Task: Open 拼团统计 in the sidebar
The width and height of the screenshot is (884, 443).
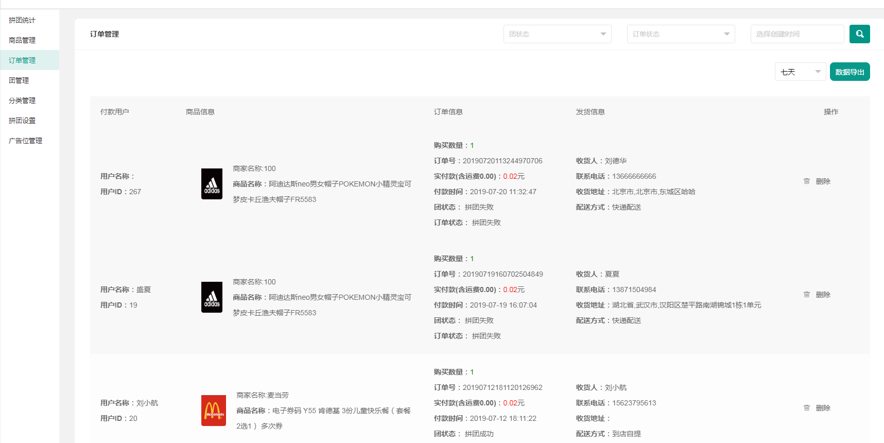Action: [x=22, y=20]
